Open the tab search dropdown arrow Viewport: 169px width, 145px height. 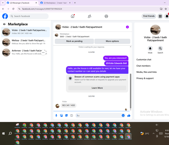tap(3, 3)
